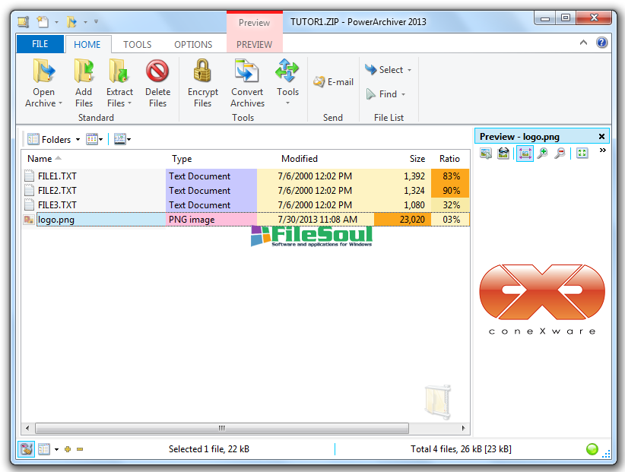625x472 pixels.
Task: Click the Add Files icon
Action: [x=84, y=71]
